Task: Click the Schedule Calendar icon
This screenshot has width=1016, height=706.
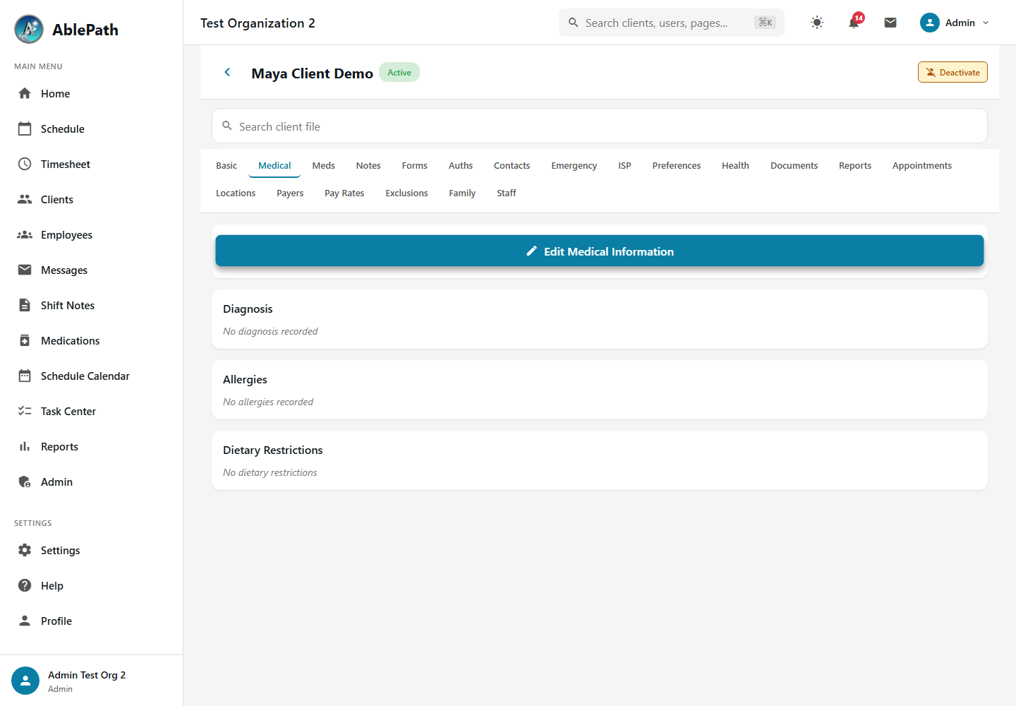Action: coord(25,376)
